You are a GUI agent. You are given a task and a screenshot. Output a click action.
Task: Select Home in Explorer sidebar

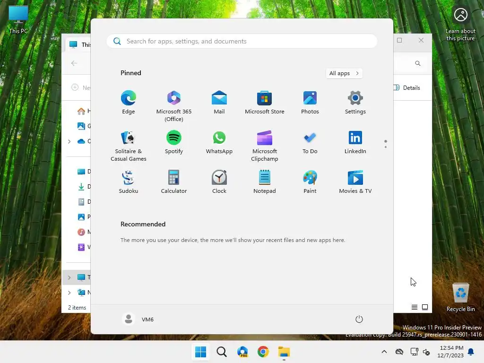pyautogui.click(x=83, y=111)
